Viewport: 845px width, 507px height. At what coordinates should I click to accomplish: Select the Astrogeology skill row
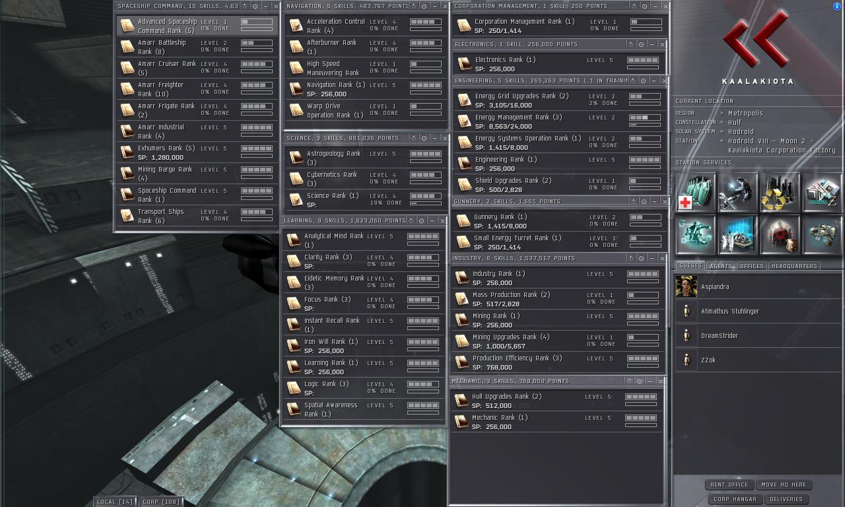[366, 158]
